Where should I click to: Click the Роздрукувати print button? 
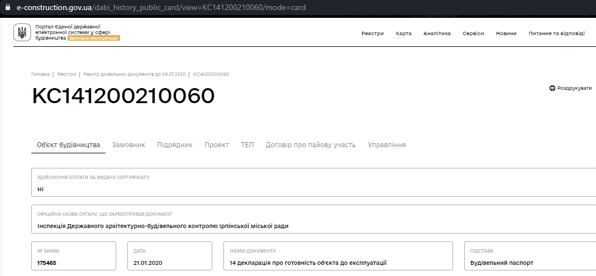pos(570,88)
